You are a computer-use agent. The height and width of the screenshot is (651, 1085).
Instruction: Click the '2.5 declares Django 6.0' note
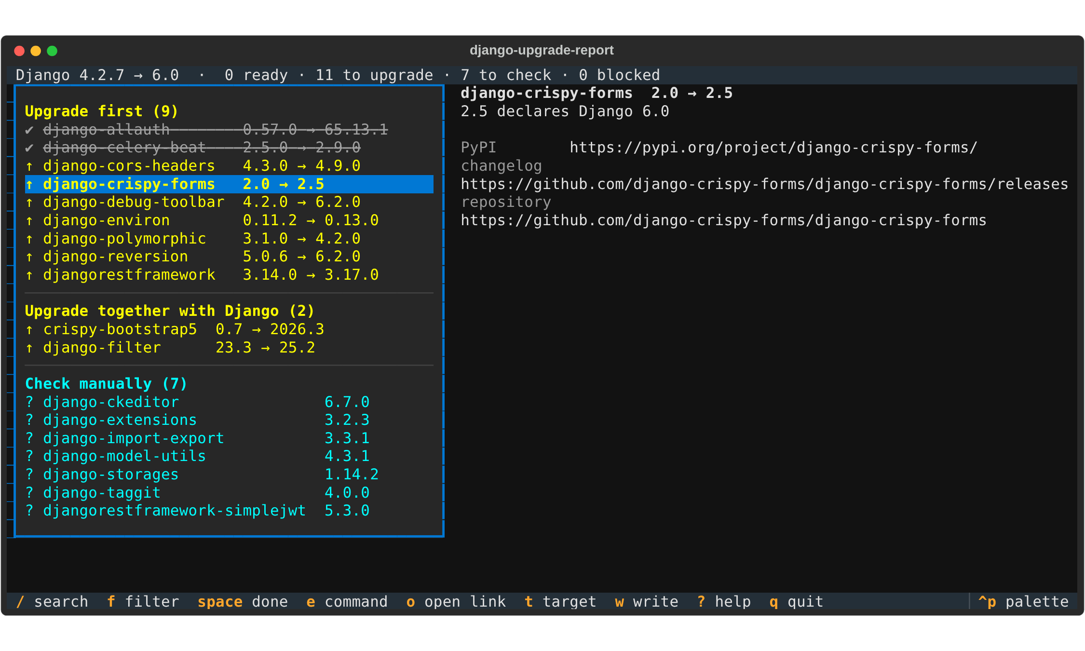[565, 111]
